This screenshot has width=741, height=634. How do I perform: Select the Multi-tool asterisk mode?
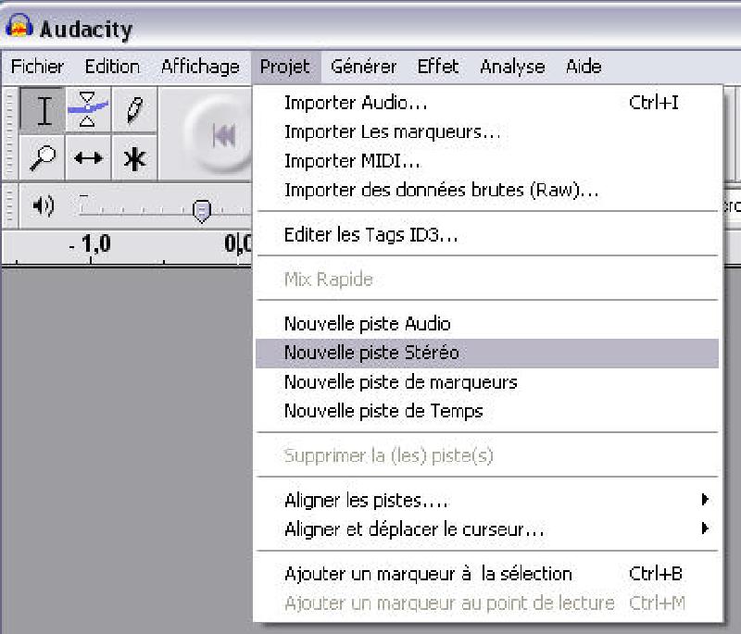tap(134, 157)
